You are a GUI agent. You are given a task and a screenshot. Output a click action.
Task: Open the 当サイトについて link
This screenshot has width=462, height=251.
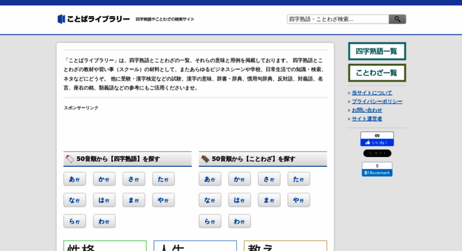coord(372,93)
